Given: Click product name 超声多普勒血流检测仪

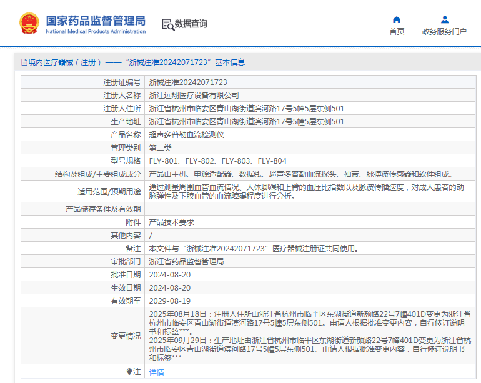Looking at the screenshot, I should (x=186, y=134).
